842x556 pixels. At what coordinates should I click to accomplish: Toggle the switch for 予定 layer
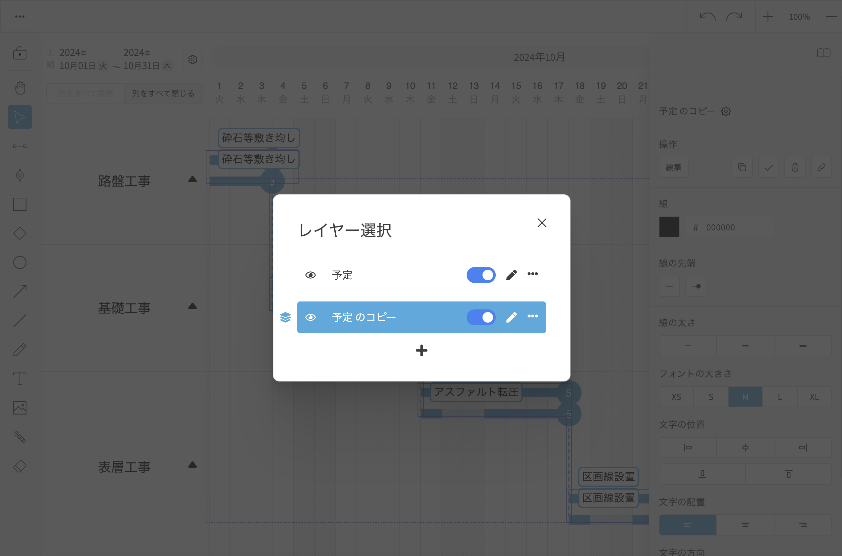point(481,275)
